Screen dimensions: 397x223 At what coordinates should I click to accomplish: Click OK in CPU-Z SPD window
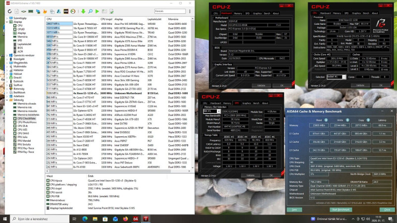tap(271, 175)
